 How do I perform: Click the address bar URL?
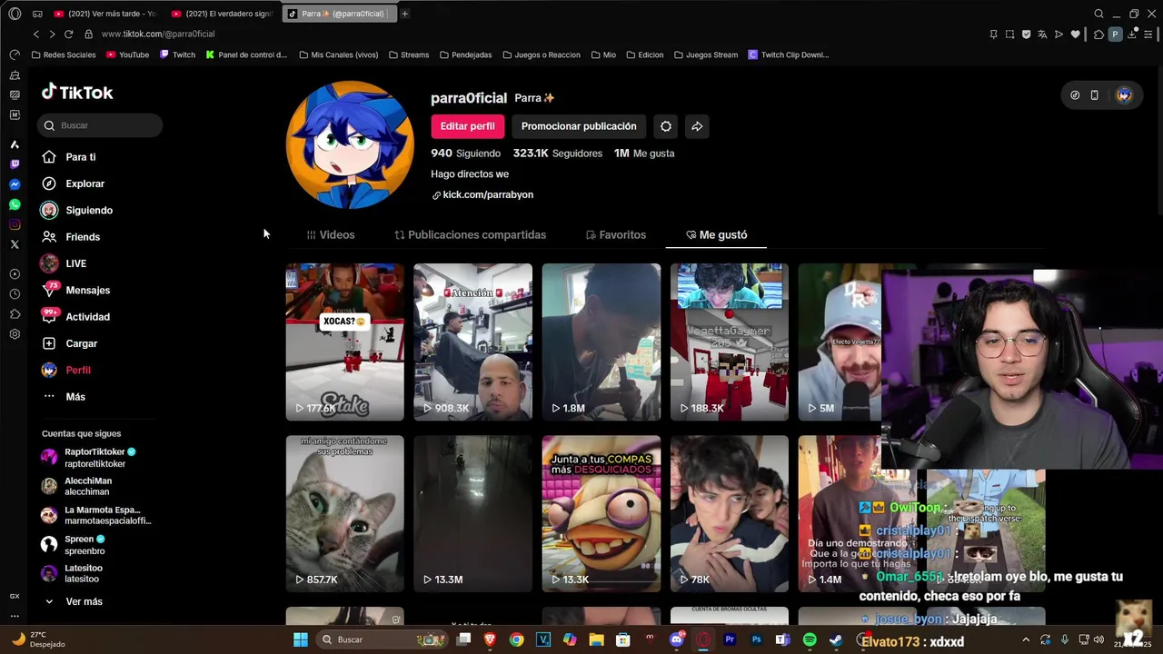[x=158, y=34]
